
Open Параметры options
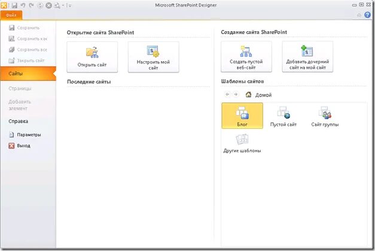(25, 135)
